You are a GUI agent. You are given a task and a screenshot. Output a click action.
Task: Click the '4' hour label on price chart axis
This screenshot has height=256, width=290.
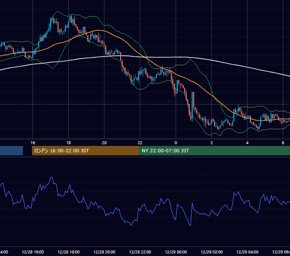(x=247, y=143)
